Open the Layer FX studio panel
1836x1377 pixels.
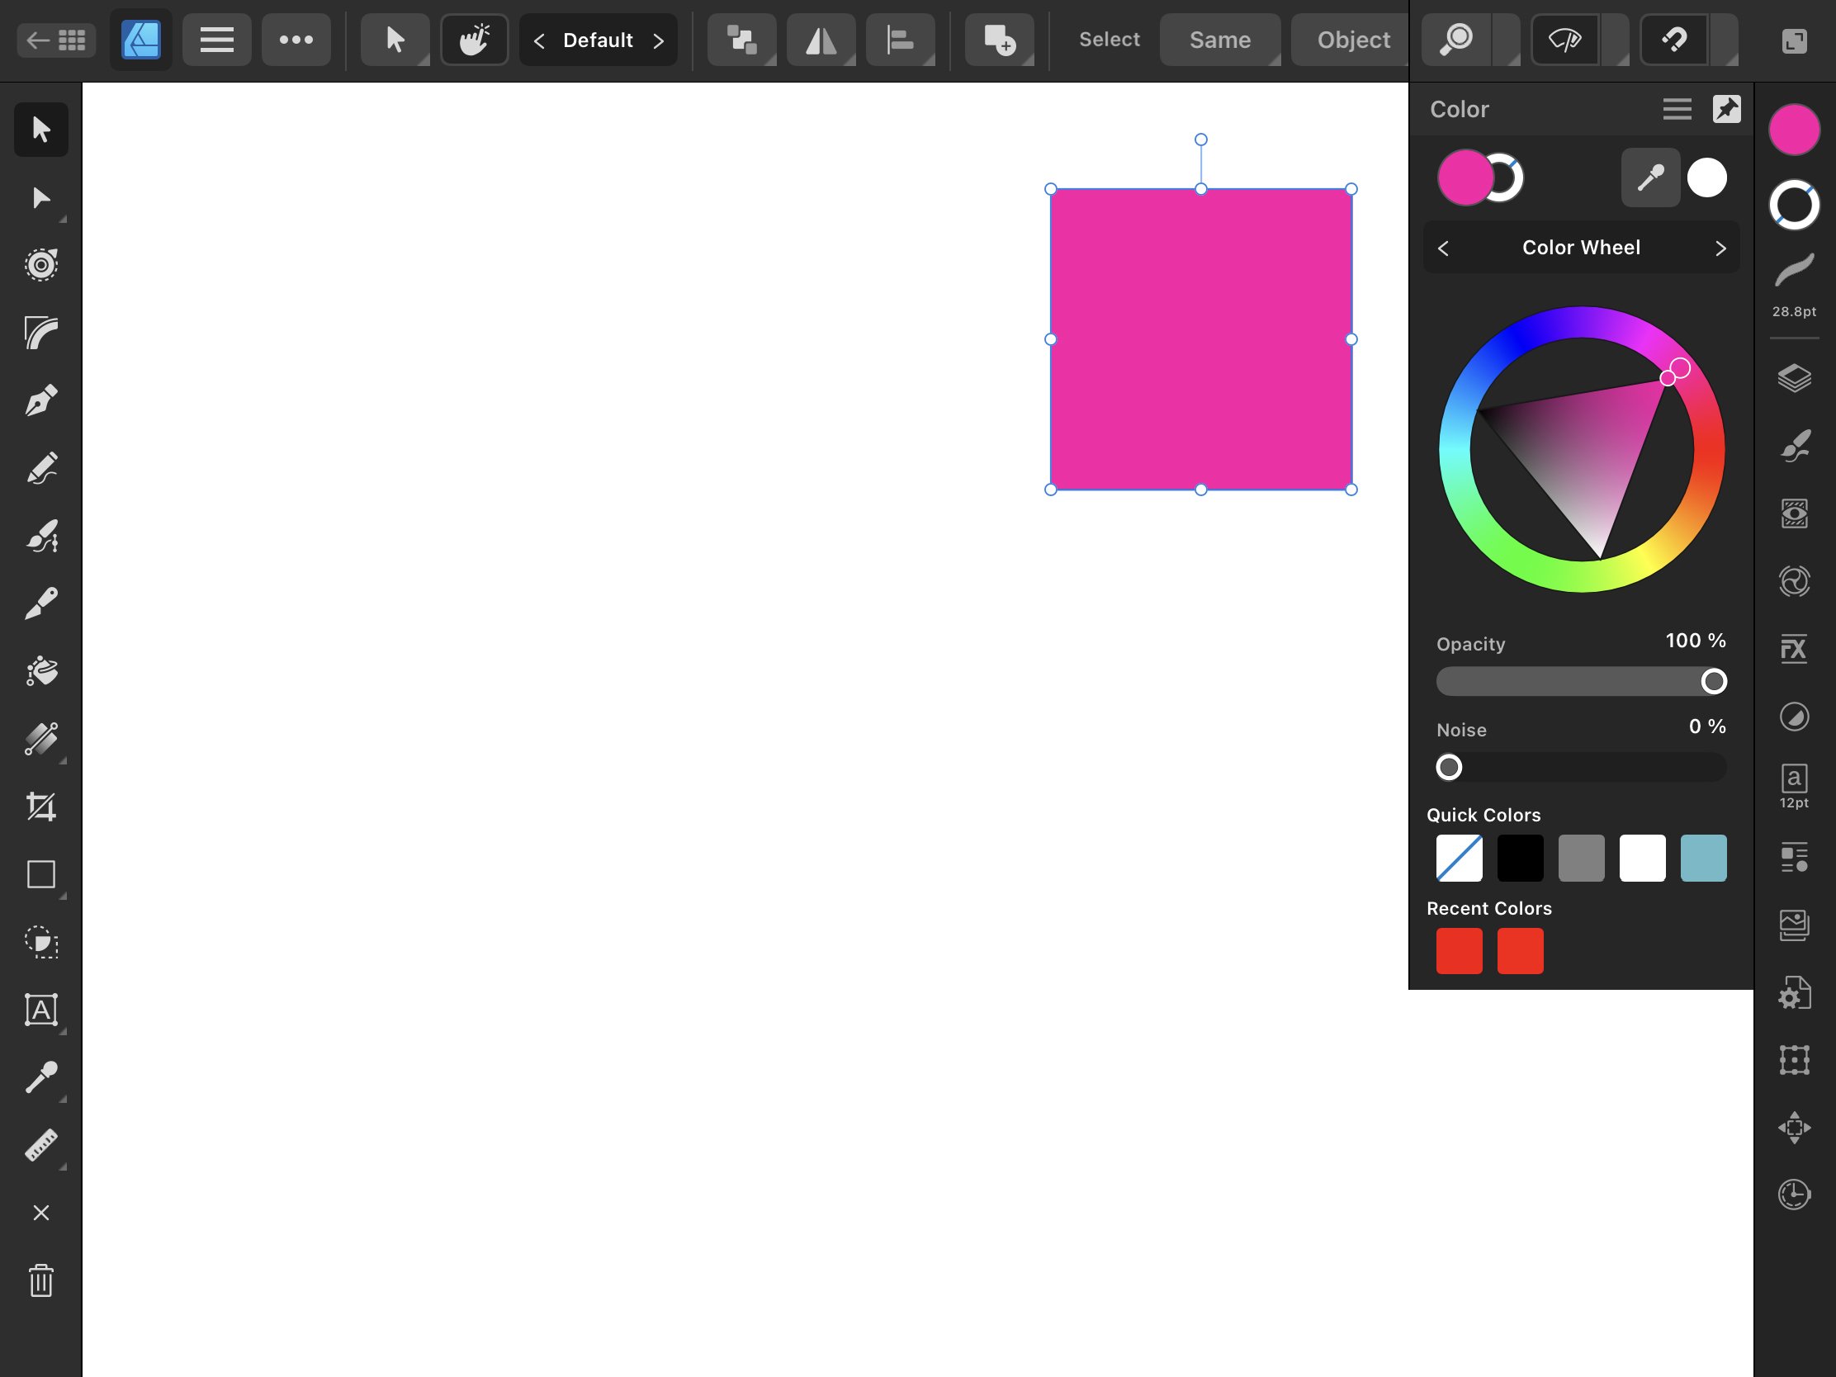click(1794, 649)
